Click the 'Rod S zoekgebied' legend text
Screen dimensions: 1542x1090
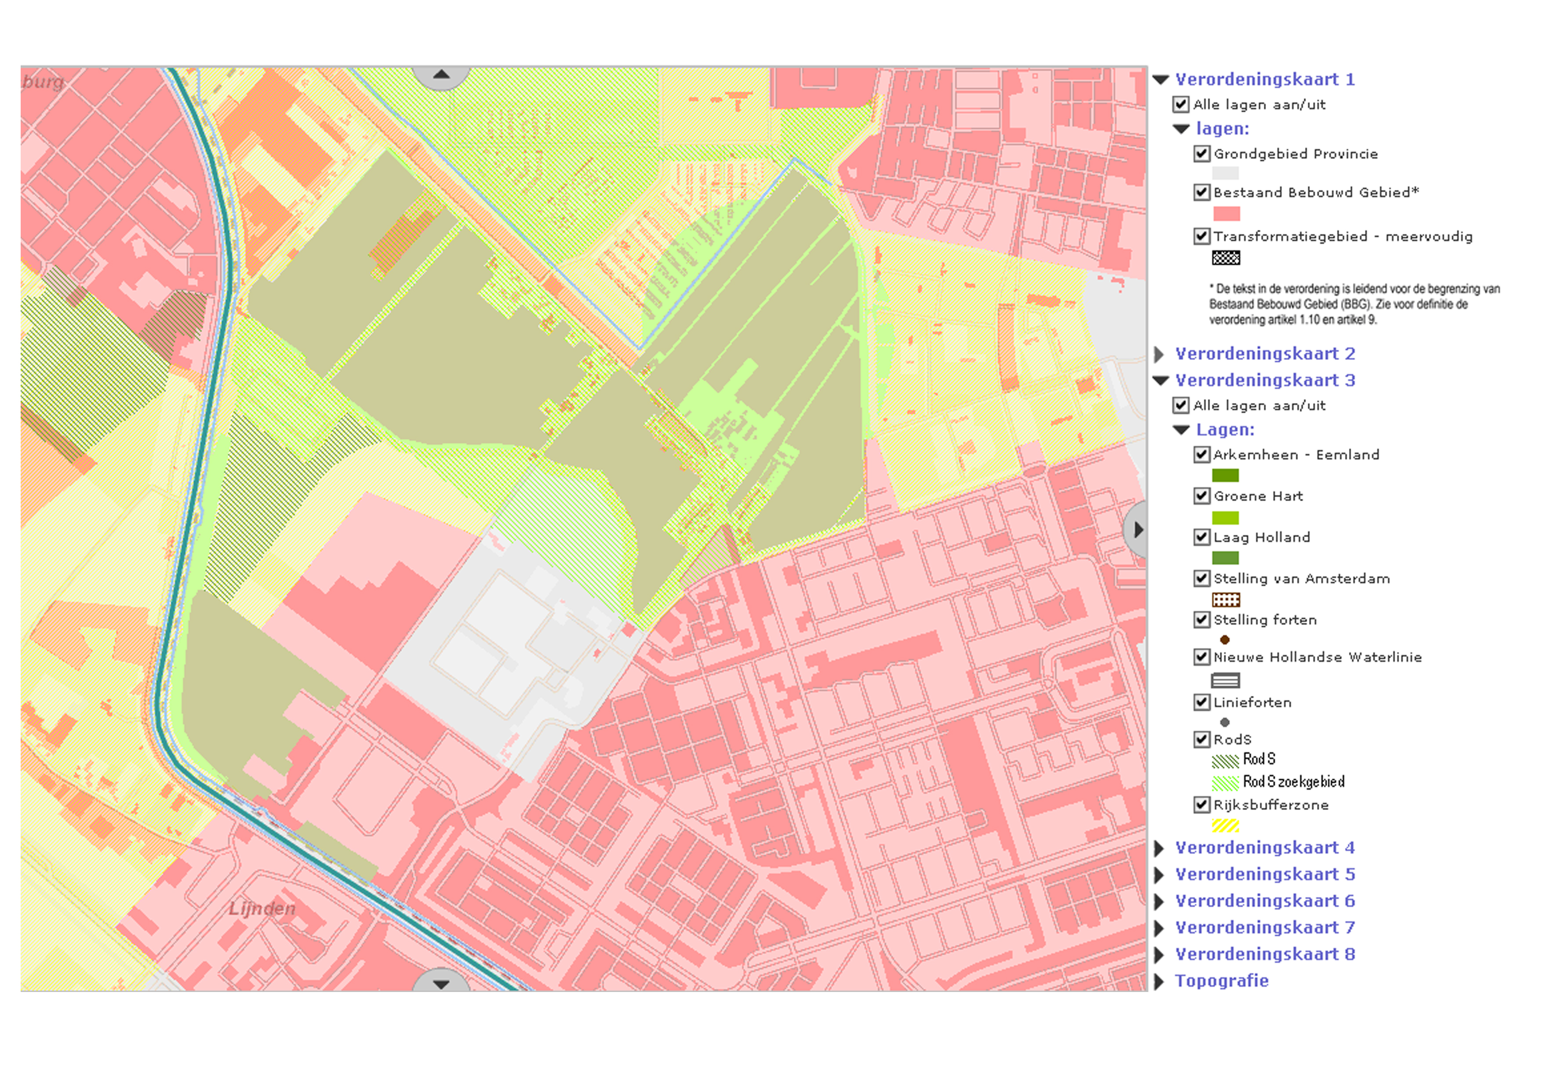[1294, 782]
